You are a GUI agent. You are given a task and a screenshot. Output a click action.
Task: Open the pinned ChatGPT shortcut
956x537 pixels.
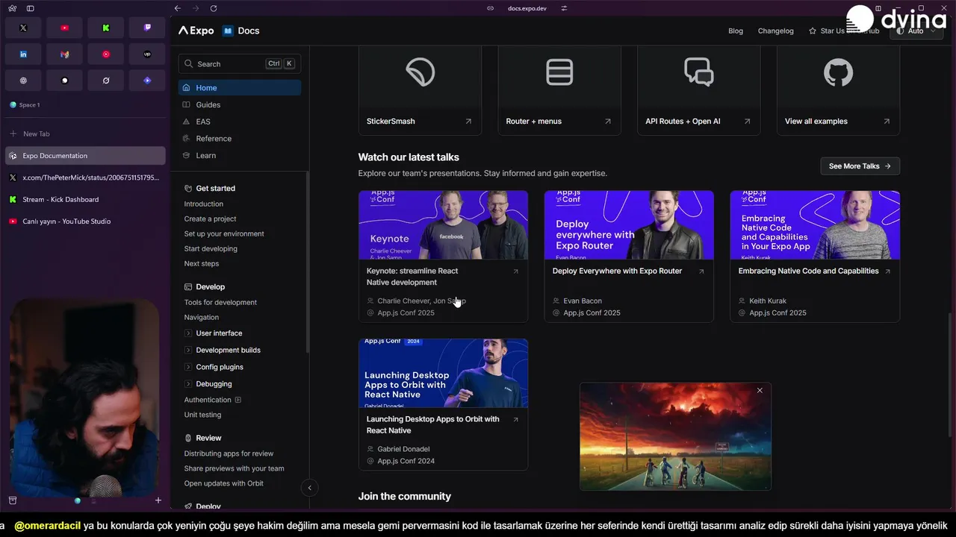[23, 81]
